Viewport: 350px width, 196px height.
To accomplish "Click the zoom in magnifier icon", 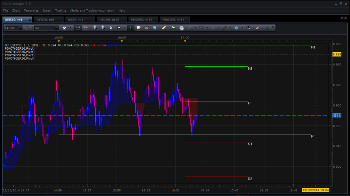I will point(95,28).
